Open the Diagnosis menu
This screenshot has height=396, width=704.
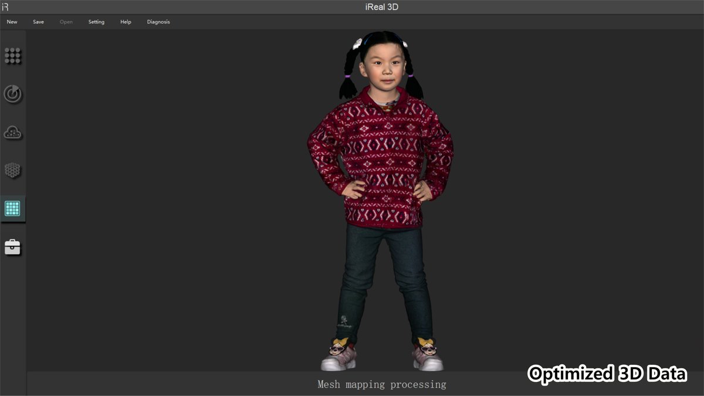point(158,22)
